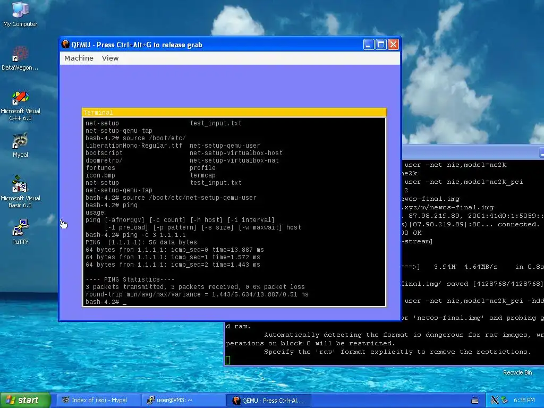The image size is (544, 408).
Task: Click 'doomretro/' directory name
Action: coord(104,160)
